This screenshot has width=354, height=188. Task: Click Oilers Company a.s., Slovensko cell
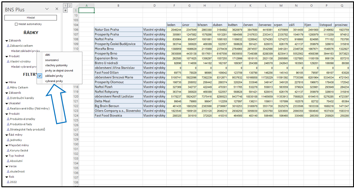(x=118, y=111)
